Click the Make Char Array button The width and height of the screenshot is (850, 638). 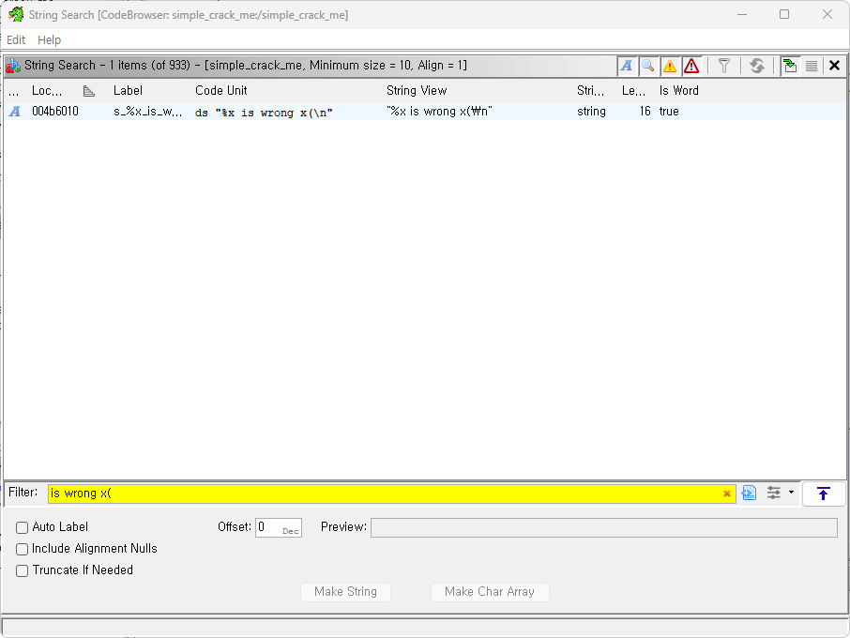(490, 592)
